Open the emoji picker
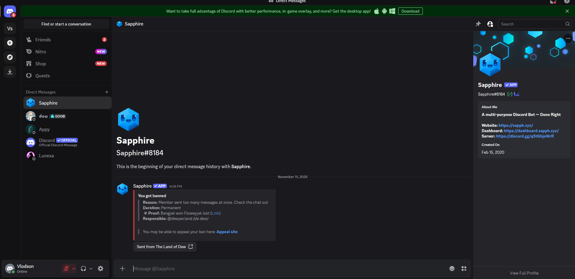575x279 pixels. pos(452,269)
